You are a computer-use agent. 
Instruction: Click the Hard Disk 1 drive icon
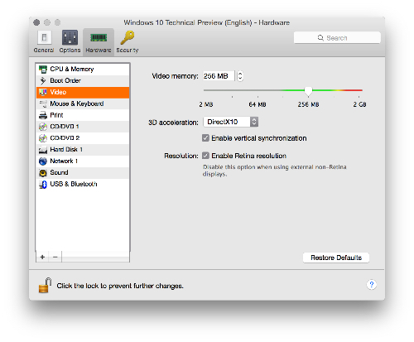click(x=43, y=150)
